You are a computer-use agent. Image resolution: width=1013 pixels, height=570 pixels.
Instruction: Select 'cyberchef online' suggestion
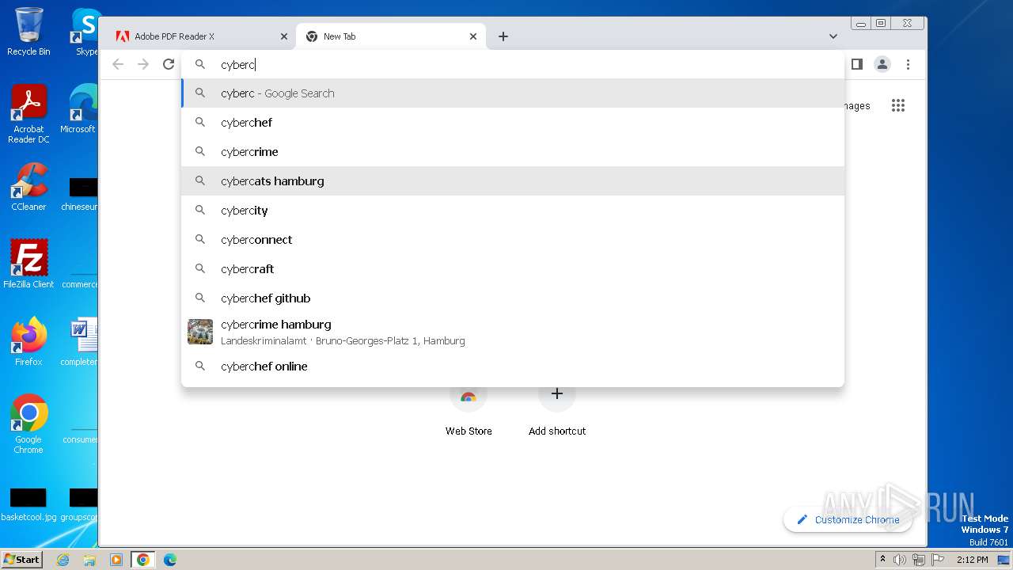[x=513, y=367]
